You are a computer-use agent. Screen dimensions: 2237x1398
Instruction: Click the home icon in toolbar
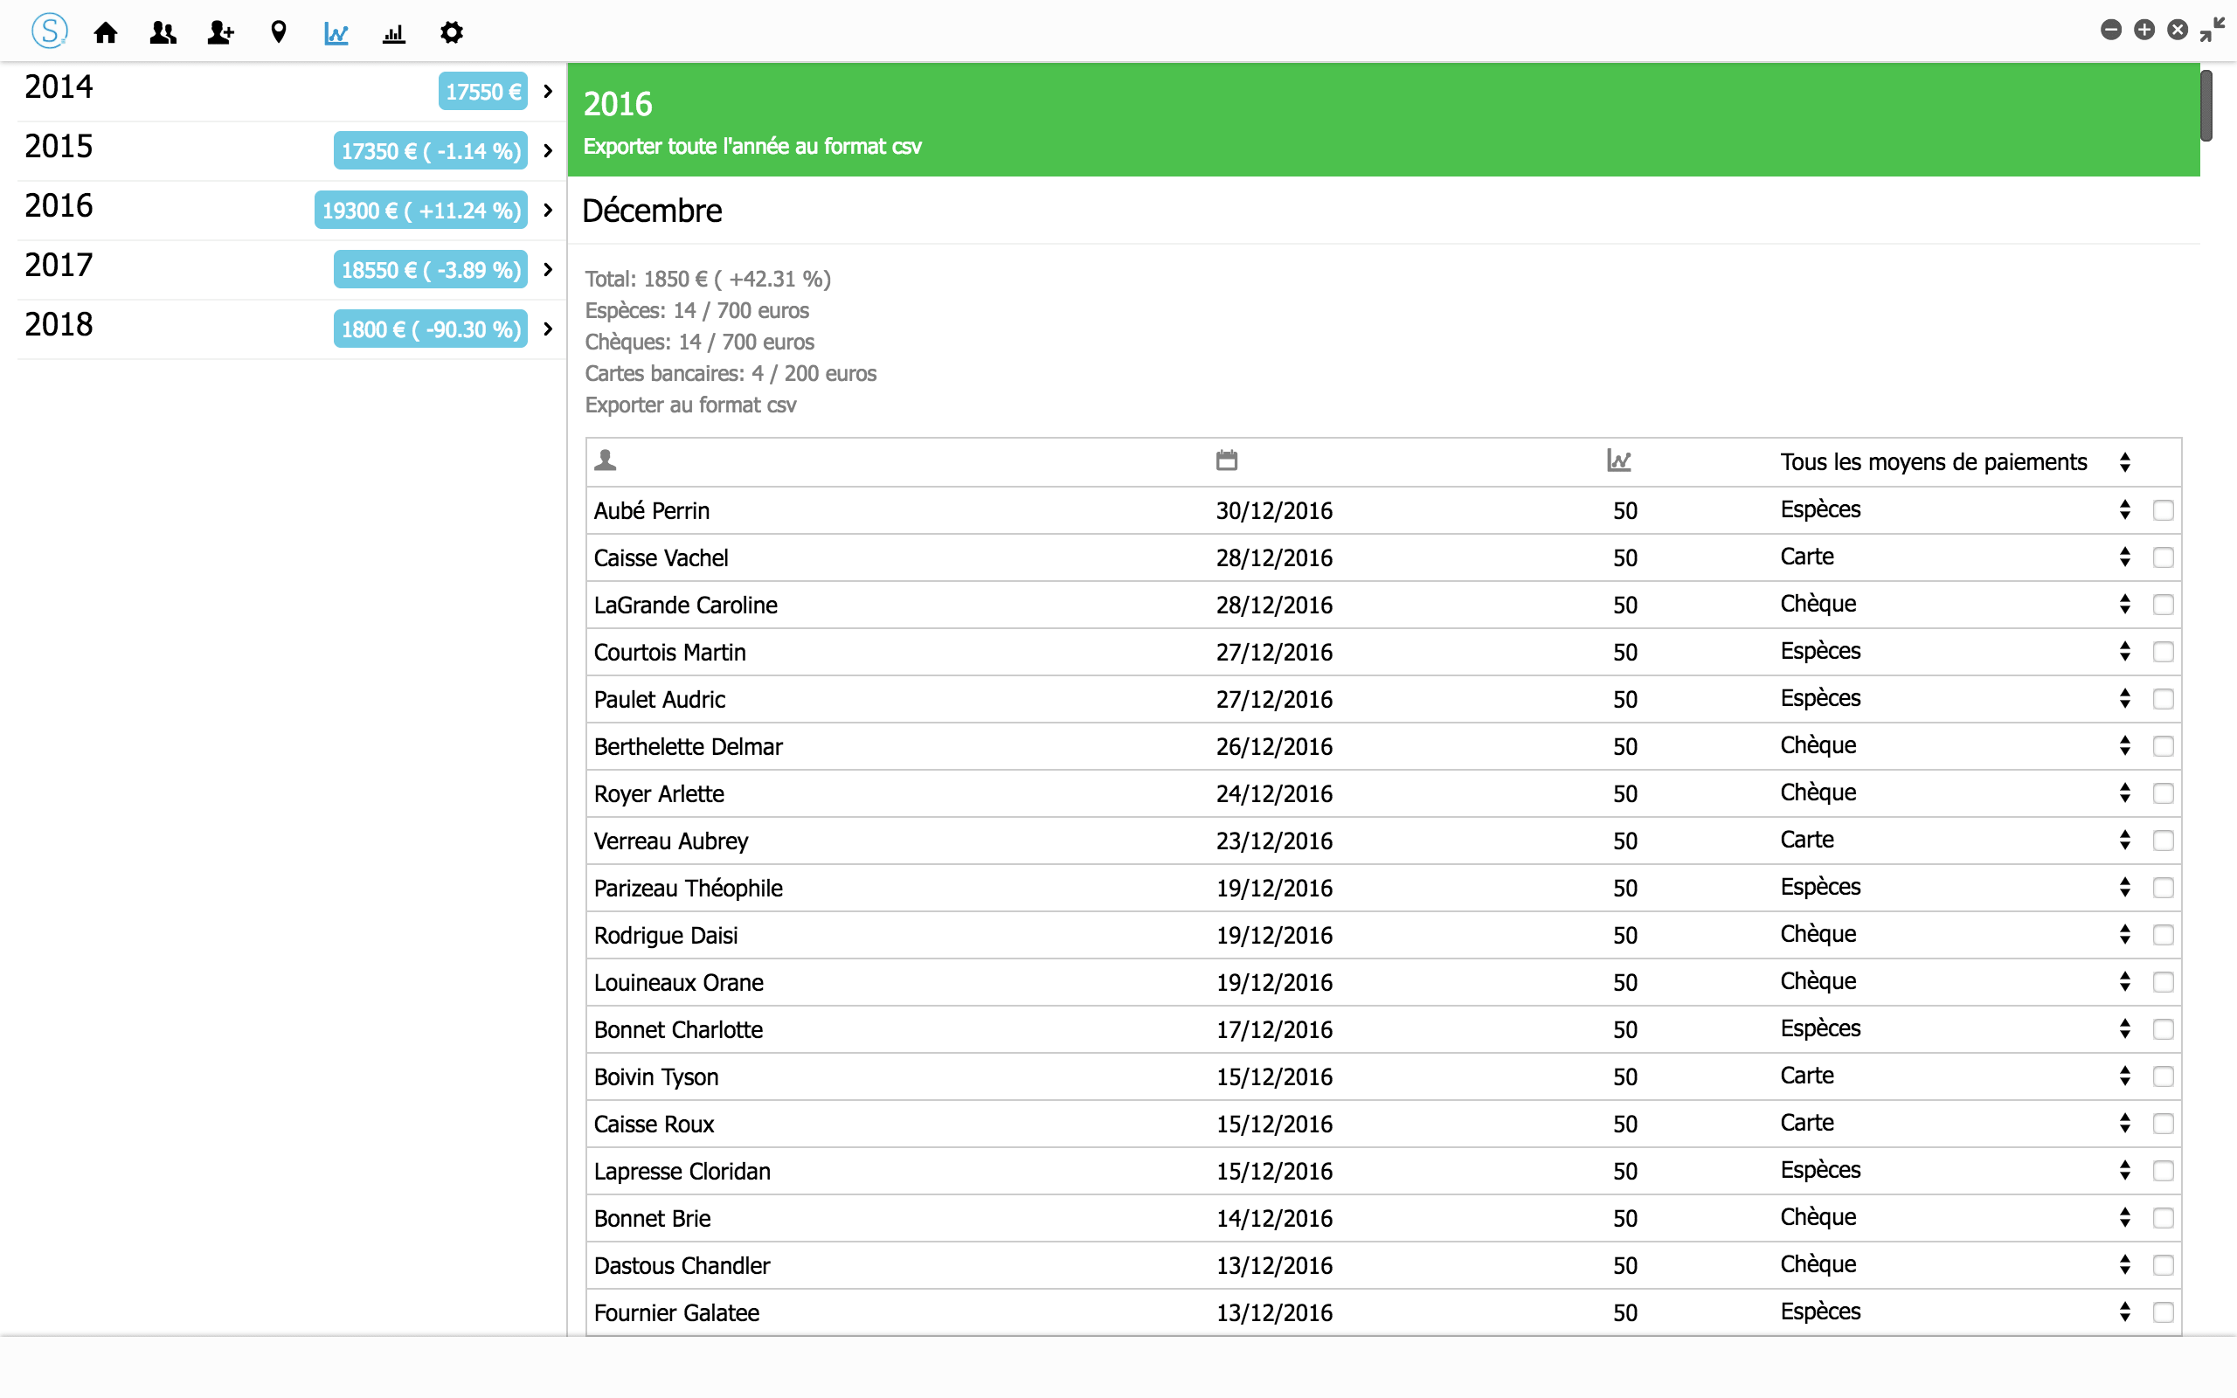point(106,33)
